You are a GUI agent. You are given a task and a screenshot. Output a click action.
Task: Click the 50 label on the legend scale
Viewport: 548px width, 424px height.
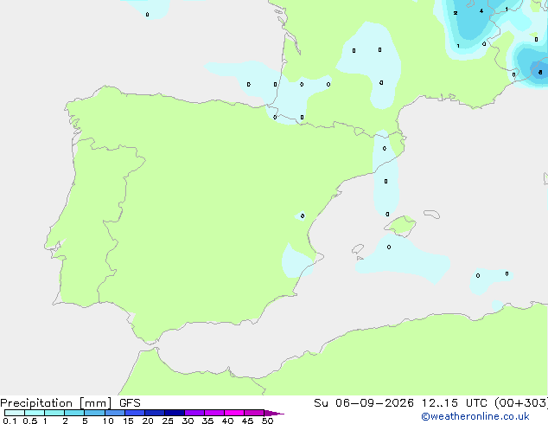267,421
